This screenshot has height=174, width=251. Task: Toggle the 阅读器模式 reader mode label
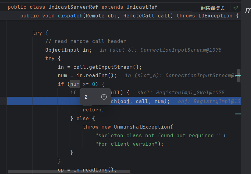click(213, 8)
